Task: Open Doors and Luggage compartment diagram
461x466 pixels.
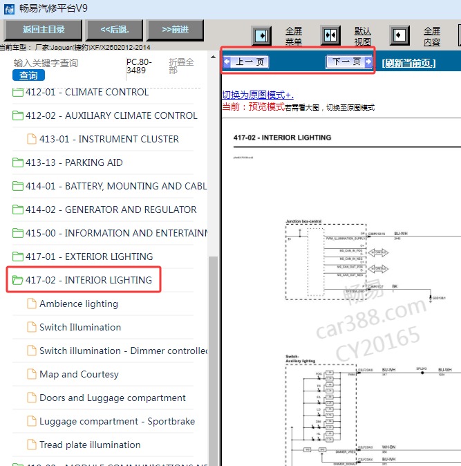Action: pos(112,398)
